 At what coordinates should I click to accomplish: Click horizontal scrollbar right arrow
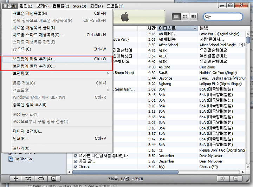pos(243,172)
